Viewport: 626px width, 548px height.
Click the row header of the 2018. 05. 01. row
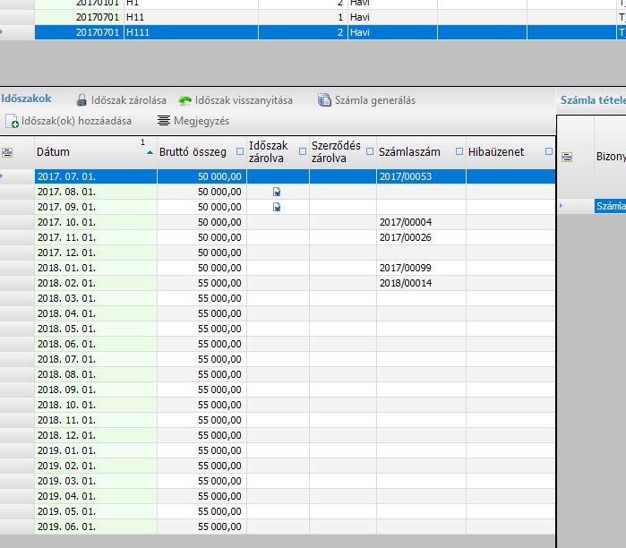17,329
